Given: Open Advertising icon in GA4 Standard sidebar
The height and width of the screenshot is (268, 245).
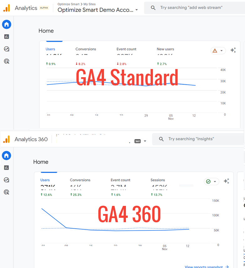Looking at the screenshot, I should coord(7,61).
